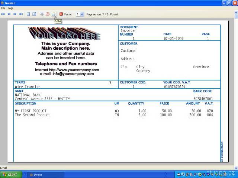Send the invoice by E-Mail
238x178 pixels.
click(x=54, y=14)
